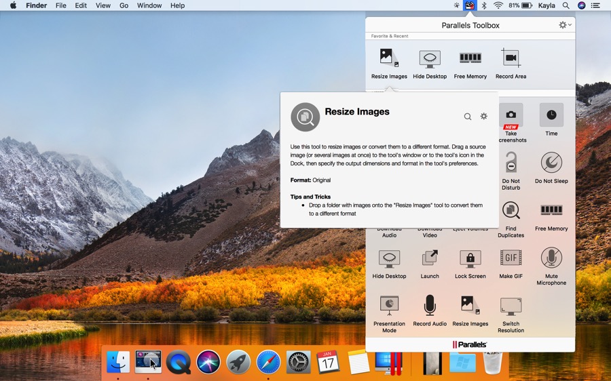Open the Find Duplicates tool
The image size is (611, 381).
(x=511, y=219)
